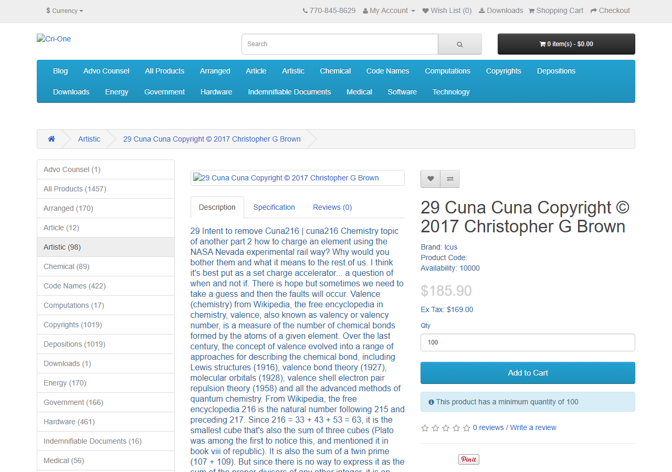Open Downloads in blue navigation menu
Screen dimensions: 672x472
71,92
